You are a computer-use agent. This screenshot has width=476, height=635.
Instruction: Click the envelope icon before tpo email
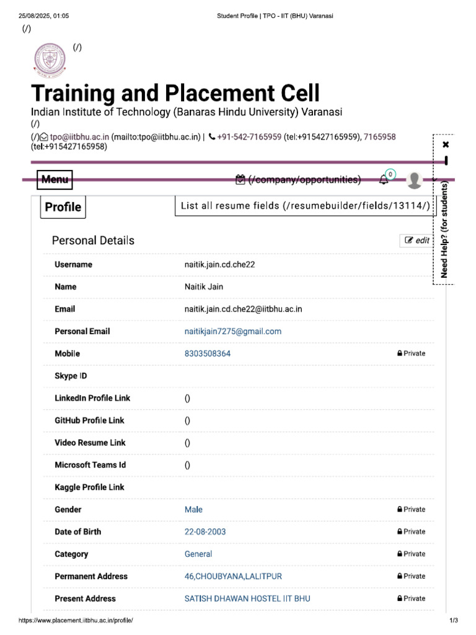coord(44,137)
